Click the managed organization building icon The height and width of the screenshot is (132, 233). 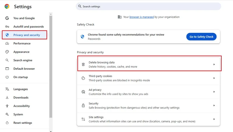[x=119, y=17]
